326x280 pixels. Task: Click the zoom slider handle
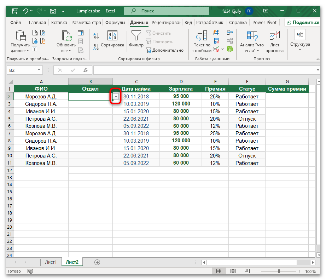(278, 272)
